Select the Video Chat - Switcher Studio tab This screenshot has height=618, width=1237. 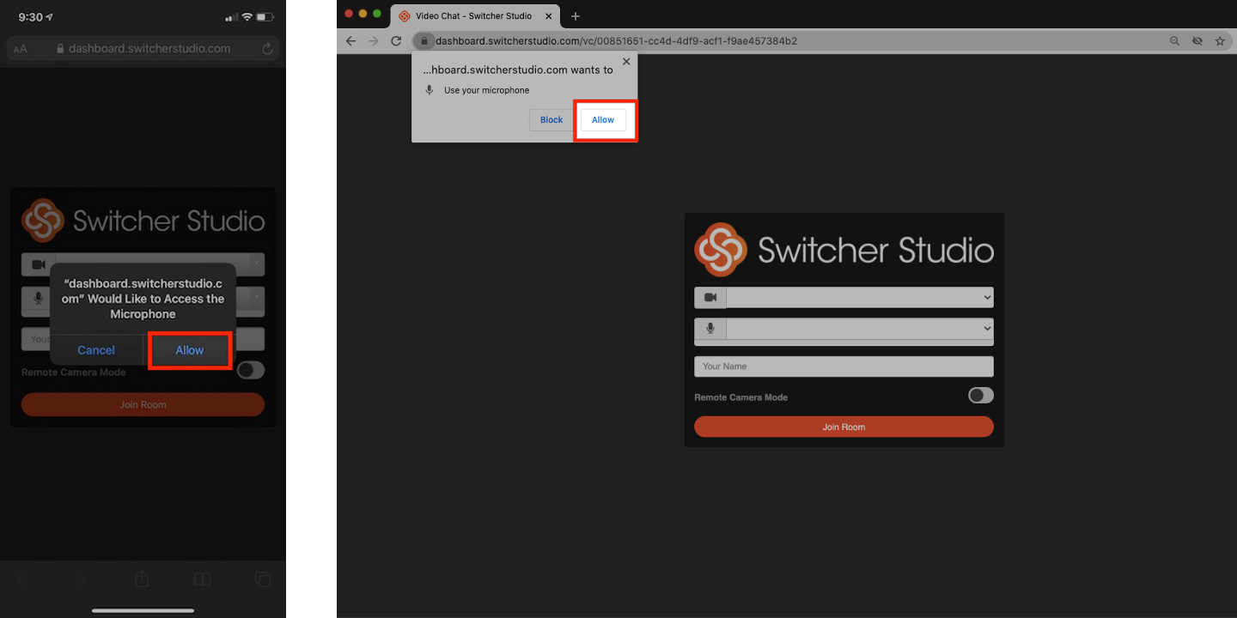(472, 16)
